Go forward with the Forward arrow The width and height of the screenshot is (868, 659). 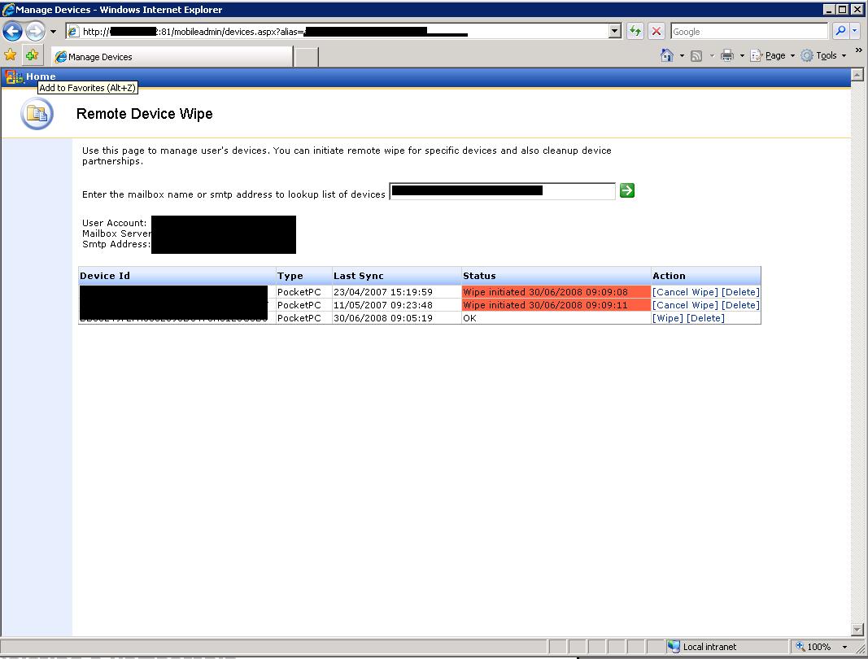click(x=36, y=31)
